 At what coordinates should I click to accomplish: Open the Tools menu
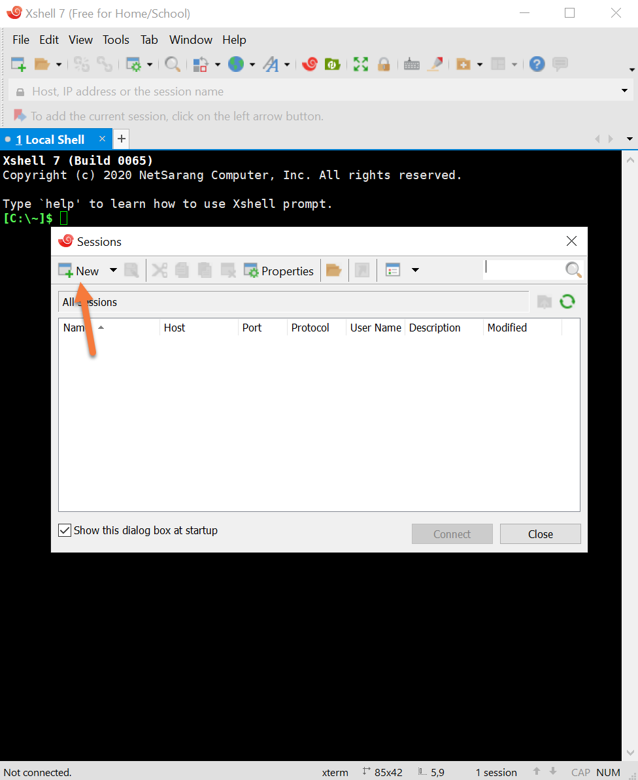(x=116, y=40)
